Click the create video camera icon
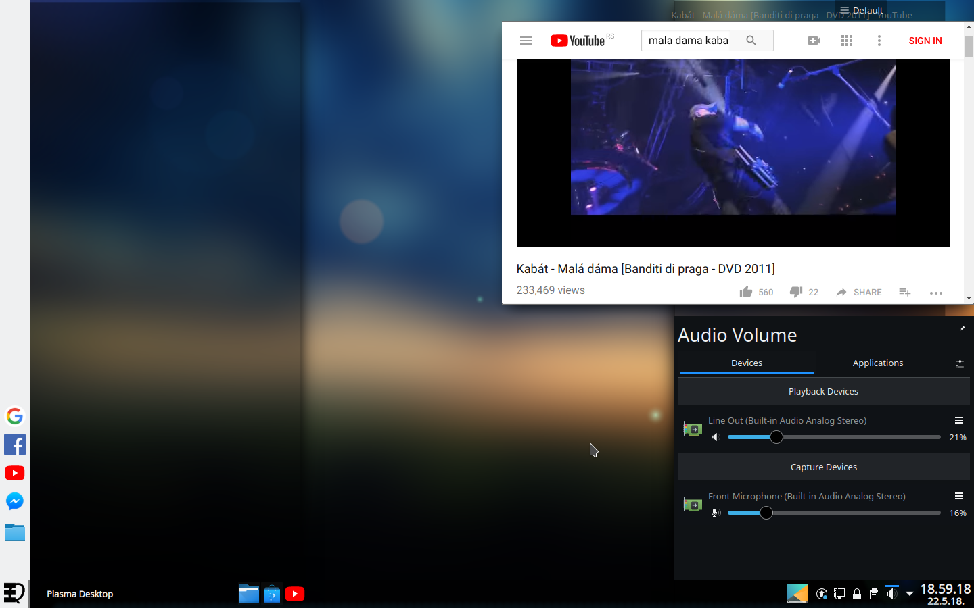The width and height of the screenshot is (974, 608). [814, 41]
